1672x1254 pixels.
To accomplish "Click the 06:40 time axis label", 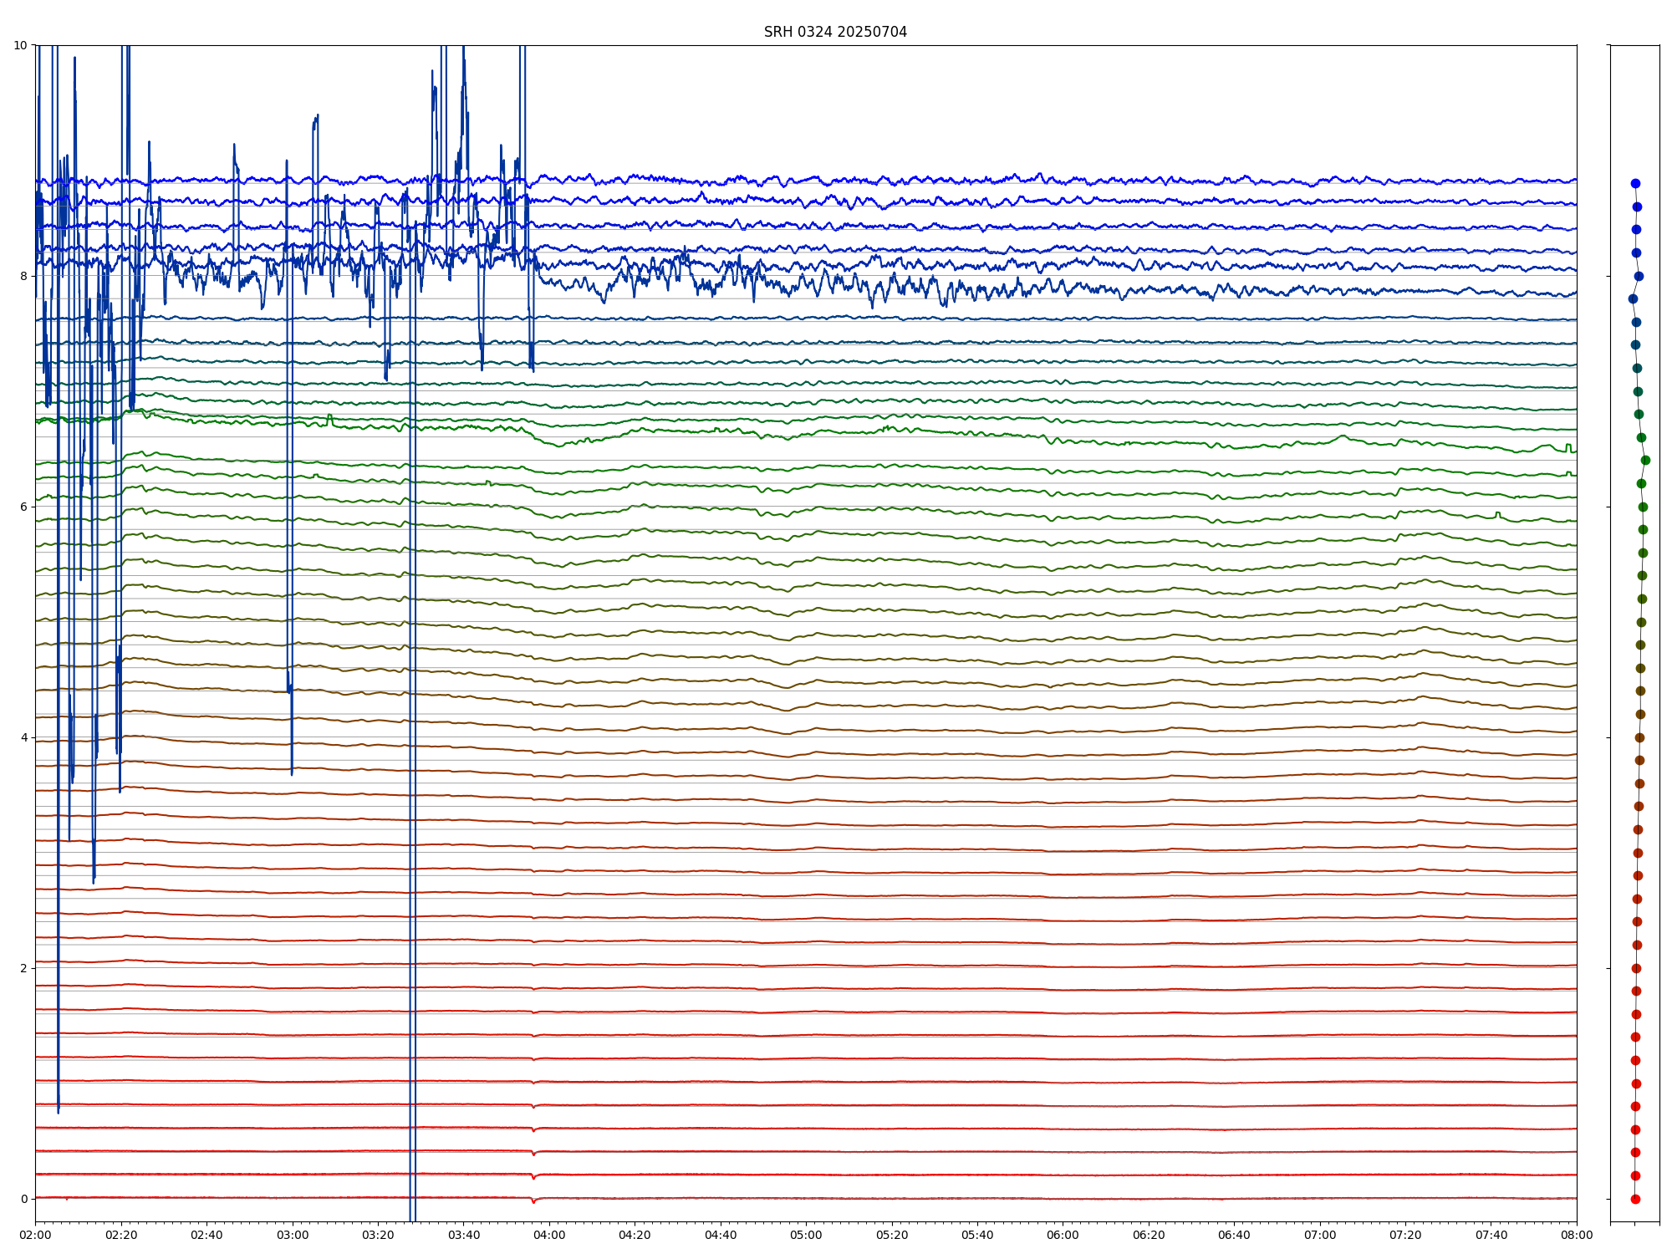I will (1234, 1235).
